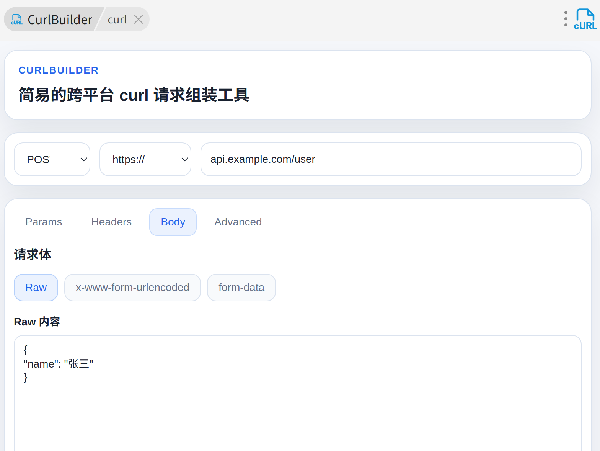The width and height of the screenshot is (600, 451).
Task: Select x-www-form-urlencoded body type
Action: tap(132, 288)
